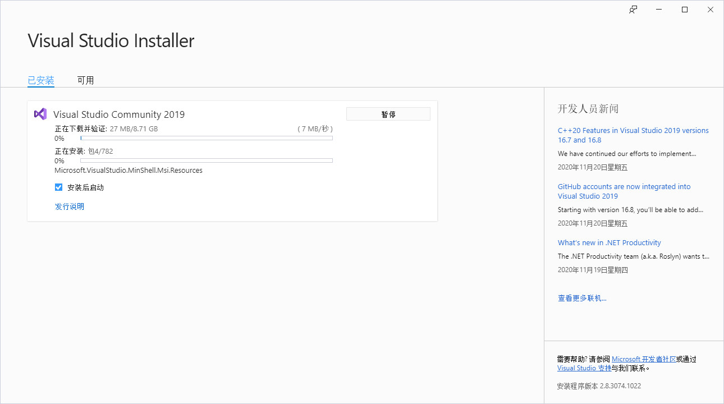Open the feedback icon in the title bar

[x=633, y=10]
